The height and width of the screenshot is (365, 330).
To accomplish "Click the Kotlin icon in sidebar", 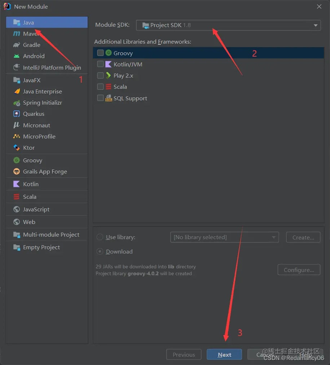I will point(17,184).
